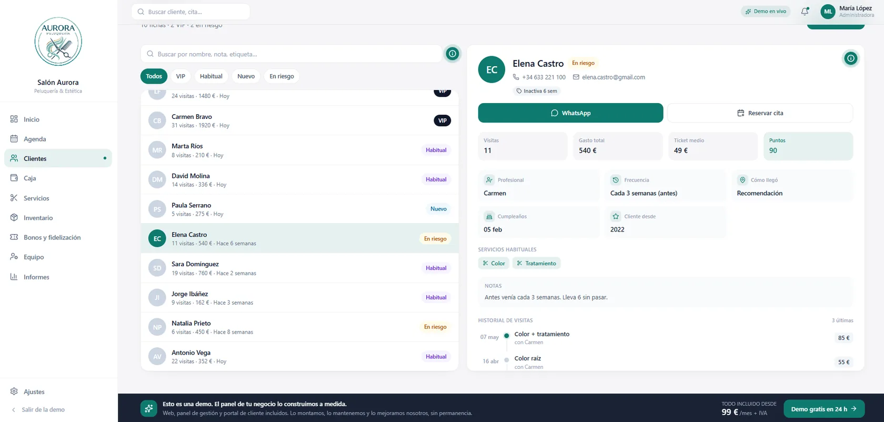Open María López profile avatar
The height and width of the screenshot is (422, 884).
[x=828, y=12]
